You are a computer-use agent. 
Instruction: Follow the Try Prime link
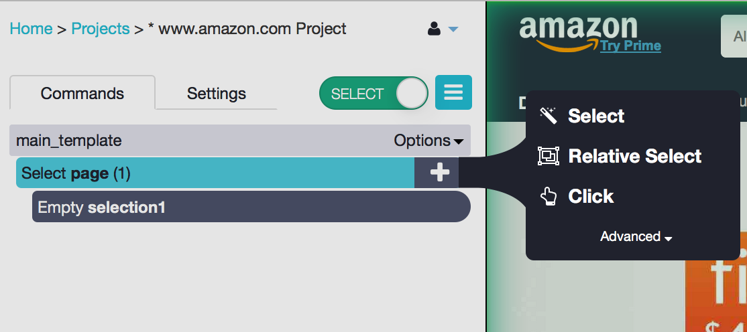tap(630, 46)
